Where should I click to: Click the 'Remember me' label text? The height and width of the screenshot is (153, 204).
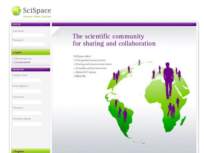pos(23,59)
